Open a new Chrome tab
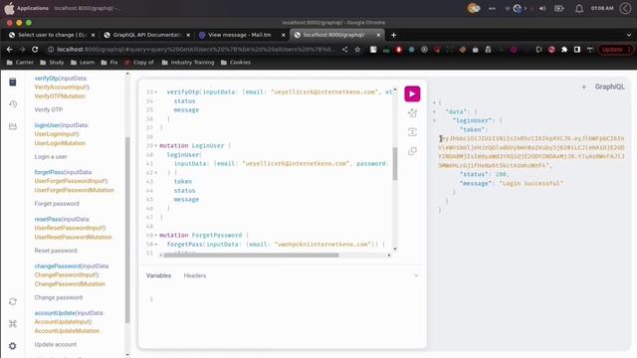 (x=393, y=35)
